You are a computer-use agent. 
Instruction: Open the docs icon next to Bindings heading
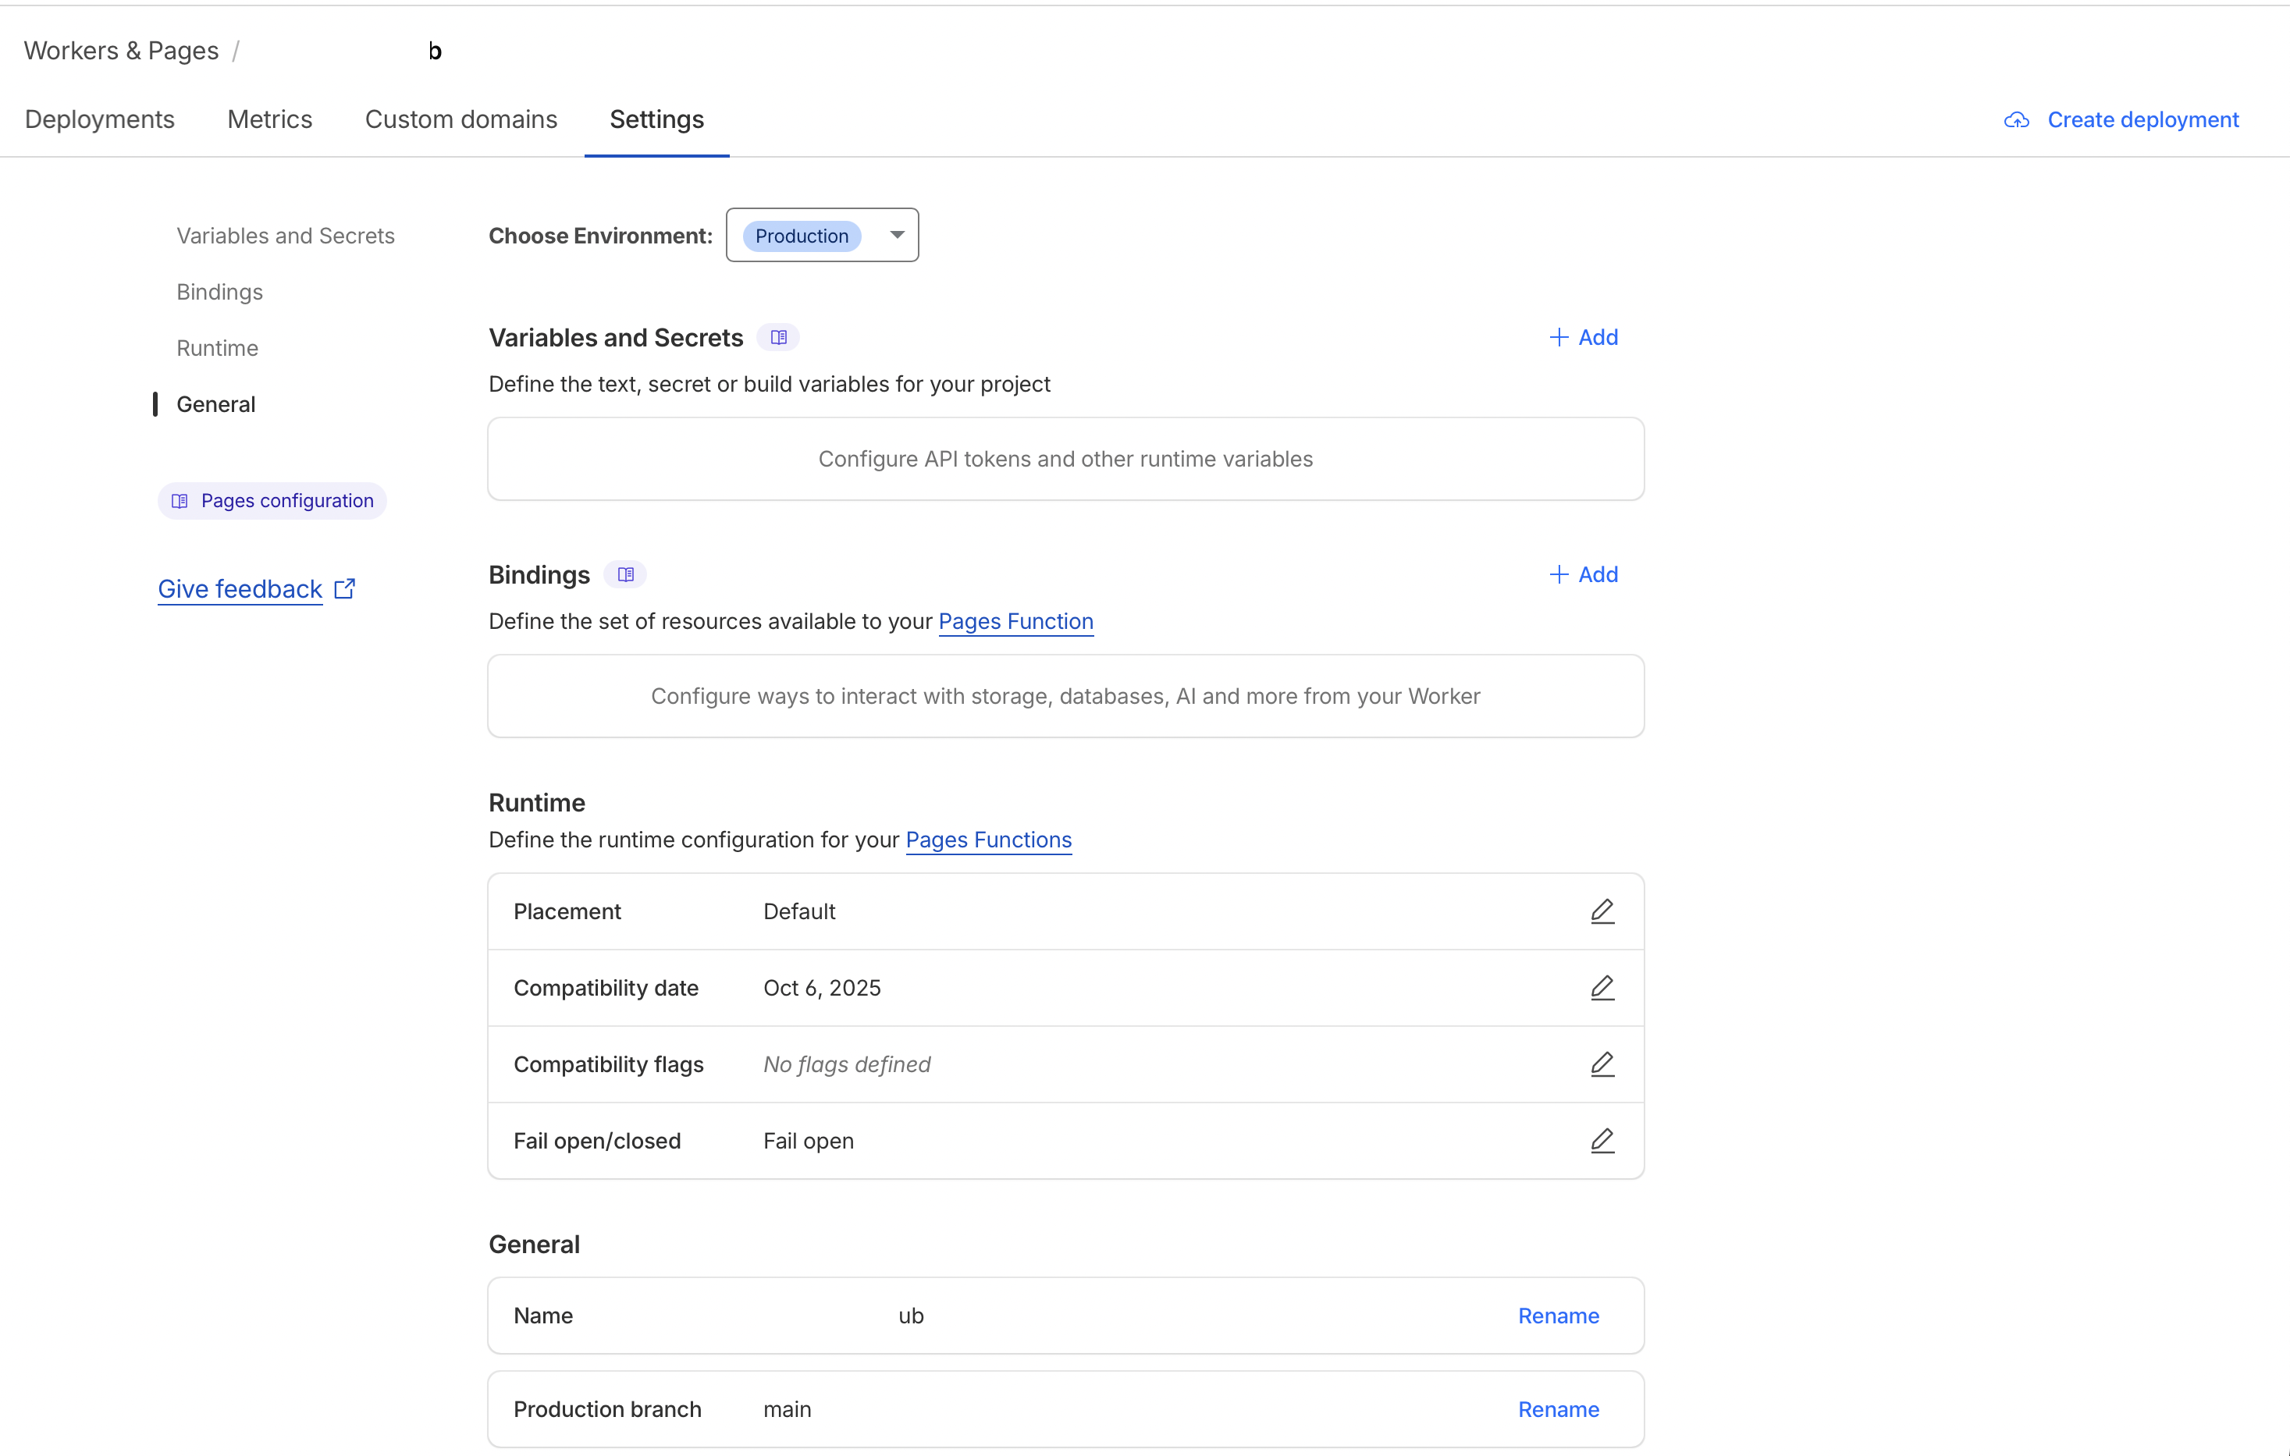(x=625, y=574)
